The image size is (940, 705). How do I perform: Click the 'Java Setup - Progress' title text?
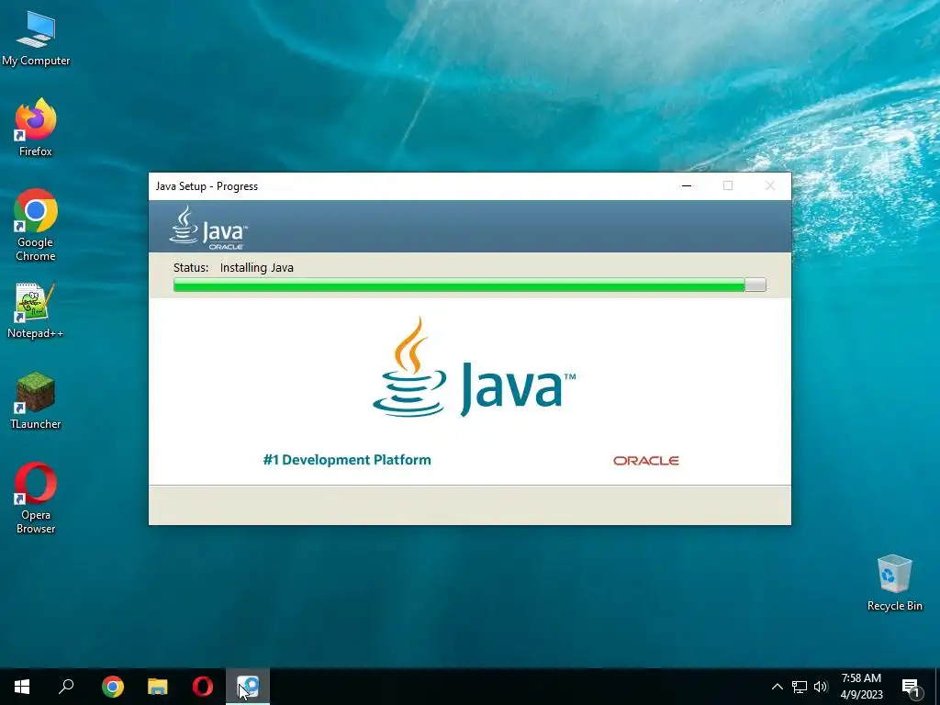(207, 186)
